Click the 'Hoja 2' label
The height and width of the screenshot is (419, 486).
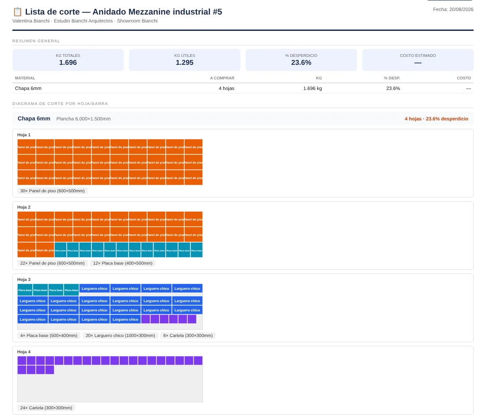24,207
